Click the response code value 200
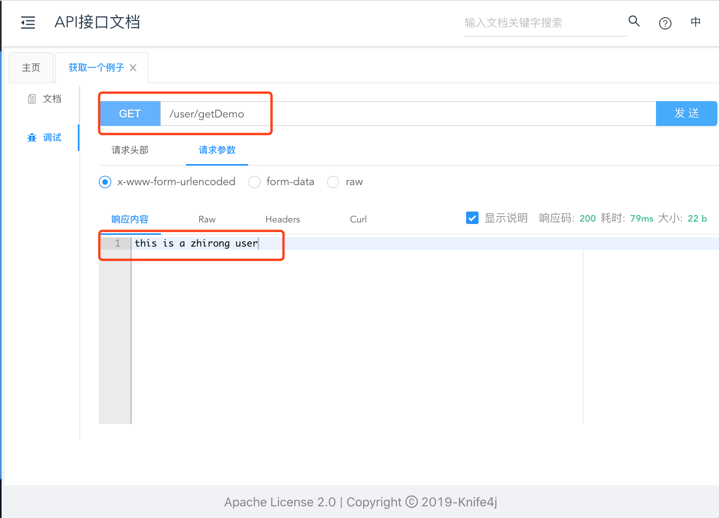The image size is (719, 518). point(587,219)
